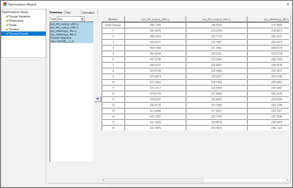The image size is (293, 188).
Task: Click the checkmark icon beside Review Results
Action: 7,34
